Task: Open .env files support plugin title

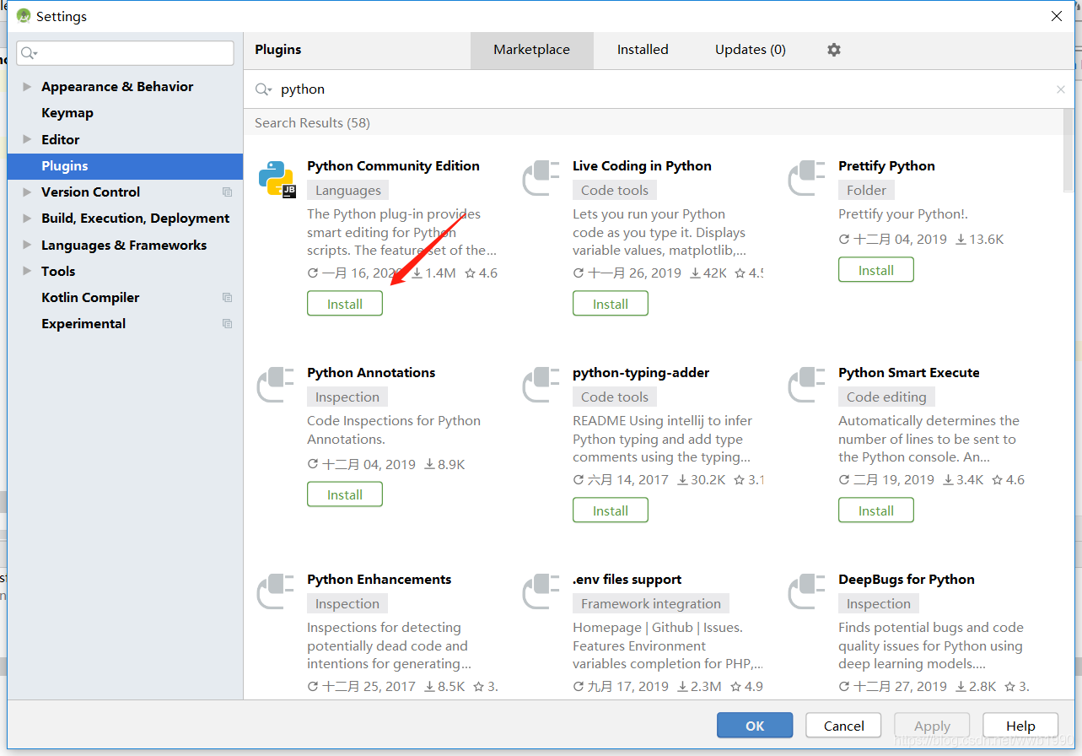Action: tap(627, 580)
